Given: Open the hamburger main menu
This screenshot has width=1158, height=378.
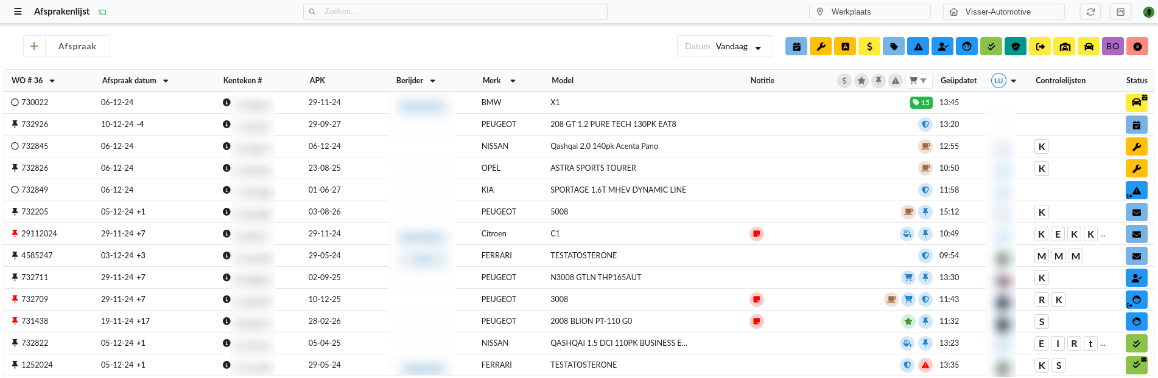Looking at the screenshot, I should pyautogui.click(x=18, y=12).
